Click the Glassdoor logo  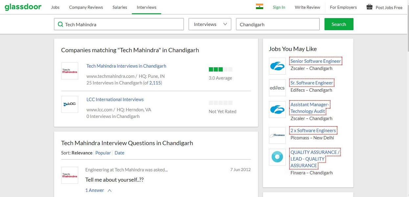click(23, 7)
